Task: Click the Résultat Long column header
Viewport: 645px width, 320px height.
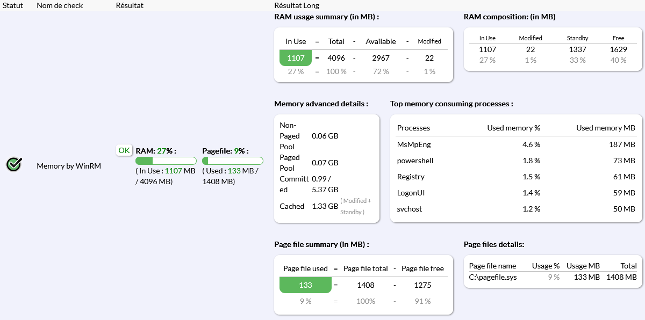Action: [x=297, y=5]
